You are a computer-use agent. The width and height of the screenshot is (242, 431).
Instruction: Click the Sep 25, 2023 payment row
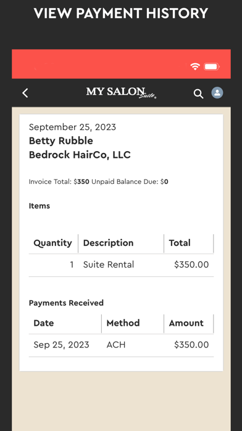click(121, 346)
